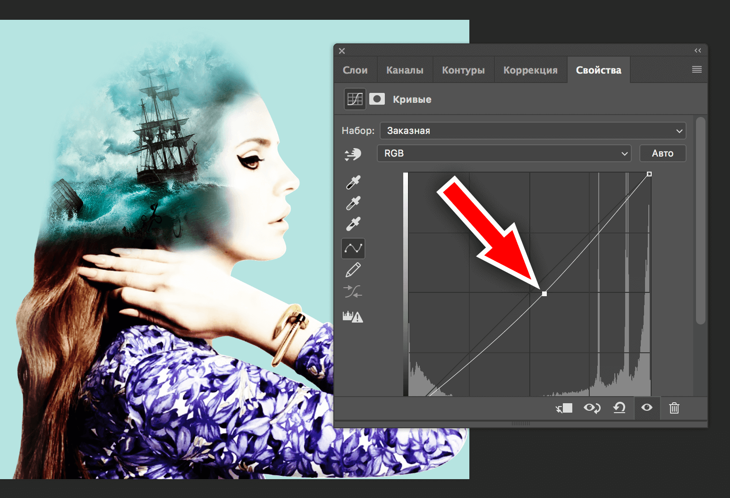The width and height of the screenshot is (730, 498).
Task: Open the panel options menu
Action: 696,70
